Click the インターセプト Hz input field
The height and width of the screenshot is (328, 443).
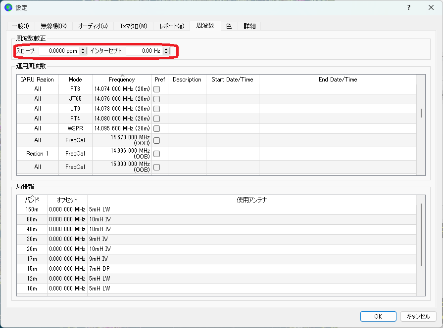[145, 51]
